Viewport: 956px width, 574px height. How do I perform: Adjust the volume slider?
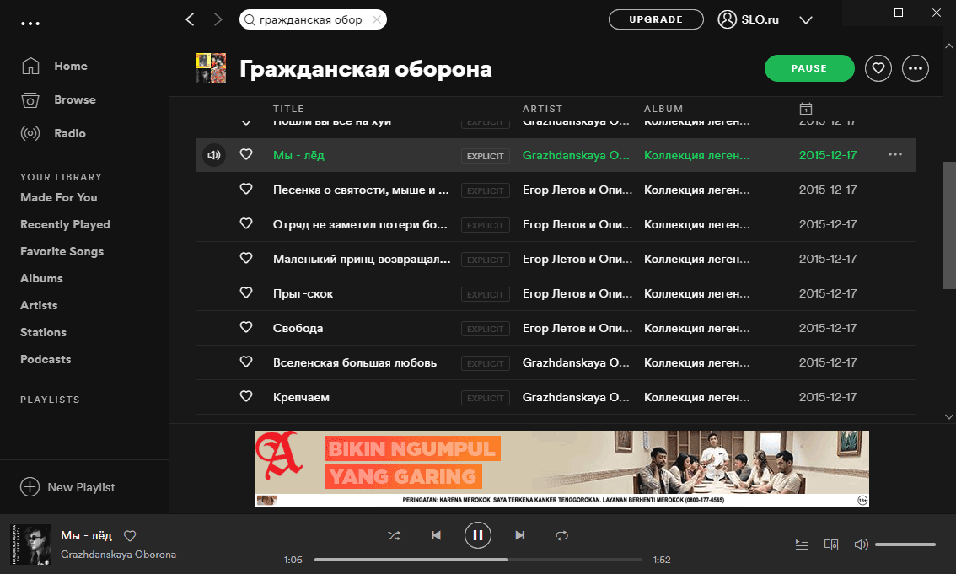coord(905,544)
